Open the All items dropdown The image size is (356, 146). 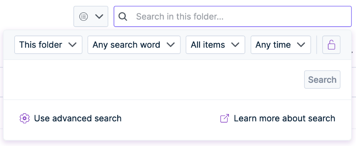215,45
